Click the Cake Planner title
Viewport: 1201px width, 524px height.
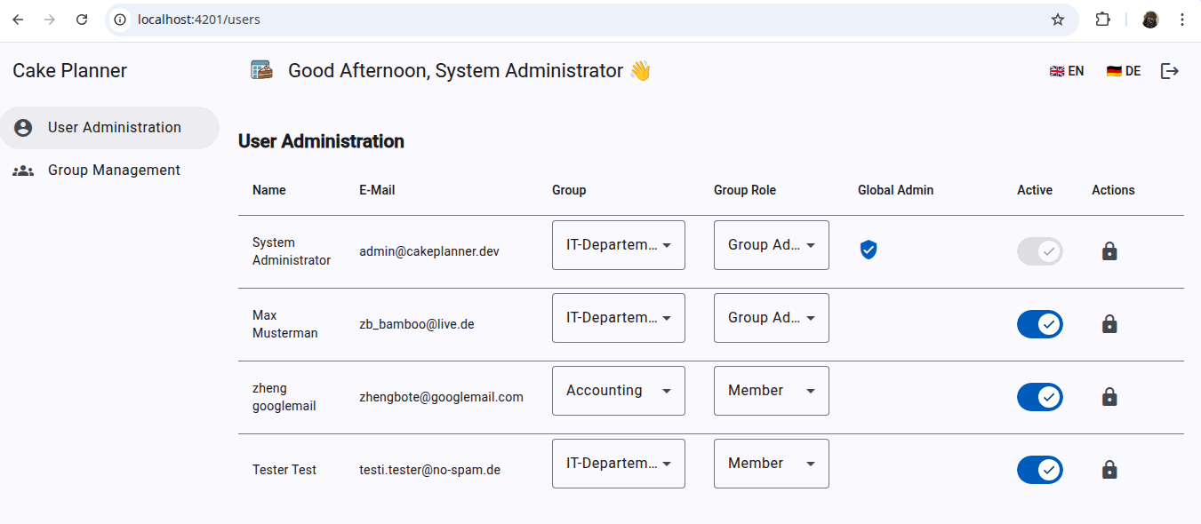pyautogui.click(x=69, y=70)
